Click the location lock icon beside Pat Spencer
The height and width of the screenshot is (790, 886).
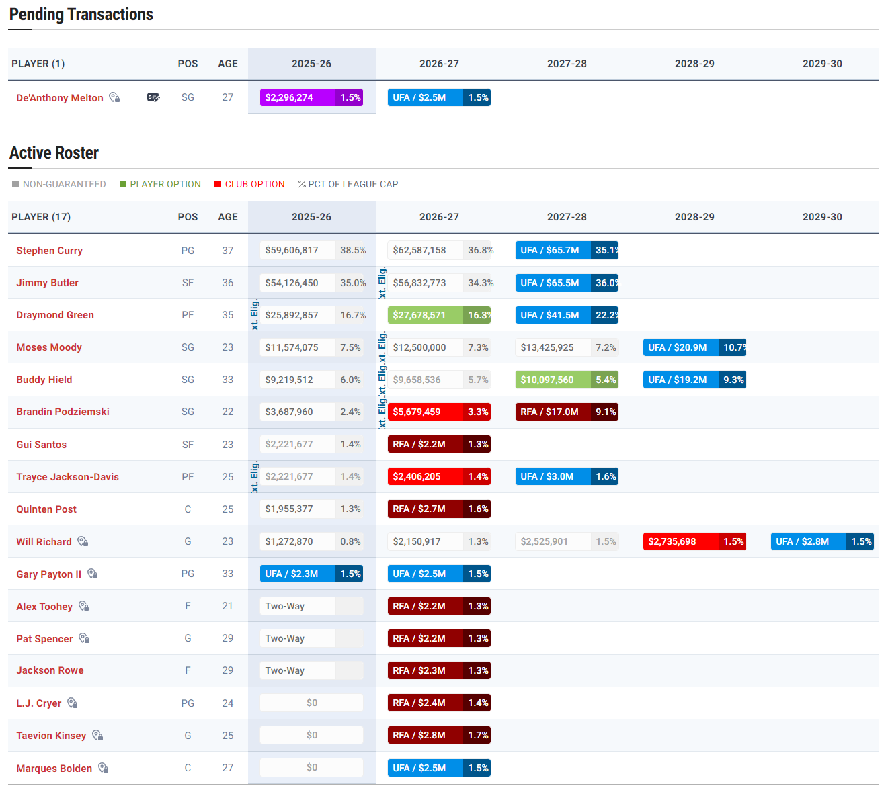84,638
